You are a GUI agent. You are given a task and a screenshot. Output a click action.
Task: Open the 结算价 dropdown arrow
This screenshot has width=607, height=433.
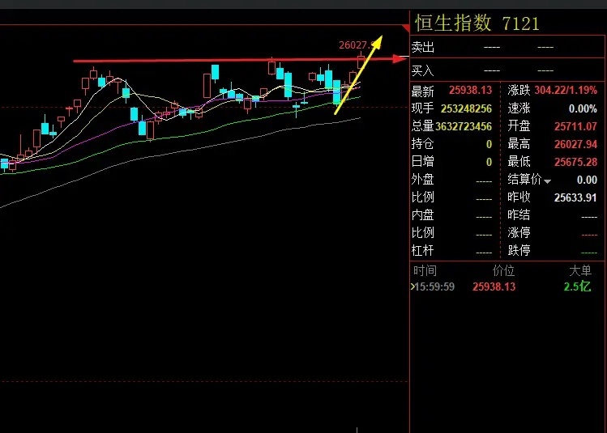click(x=547, y=181)
